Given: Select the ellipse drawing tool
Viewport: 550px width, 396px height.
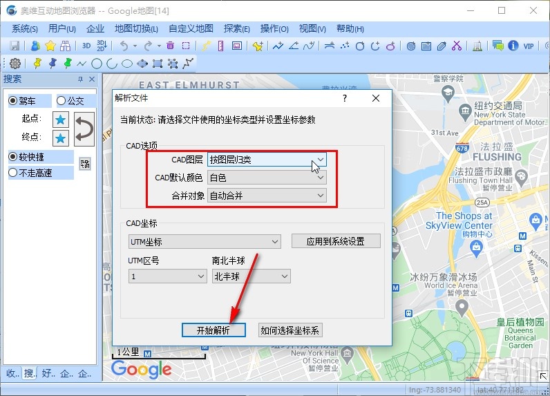Looking at the screenshot, I should (127, 64).
